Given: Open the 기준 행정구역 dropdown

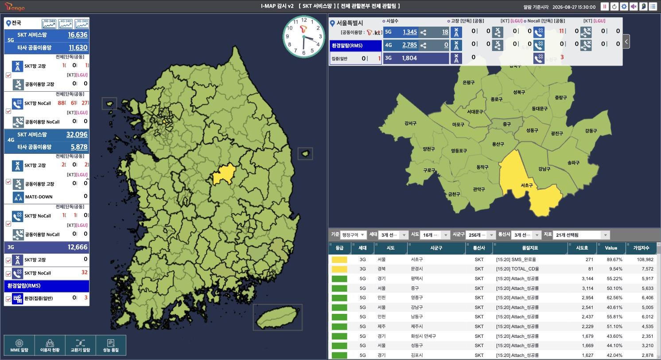Looking at the screenshot, I should (x=353, y=235).
